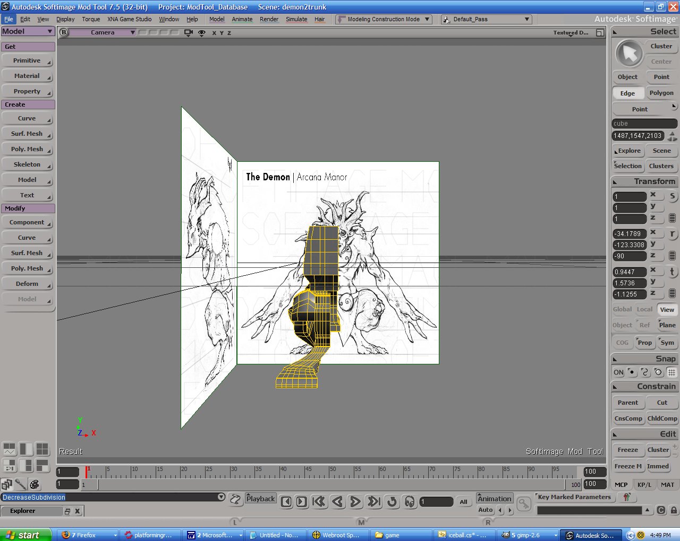Click Key Marked Parameters button
Screen dimensions: 680x541
pos(574,497)
